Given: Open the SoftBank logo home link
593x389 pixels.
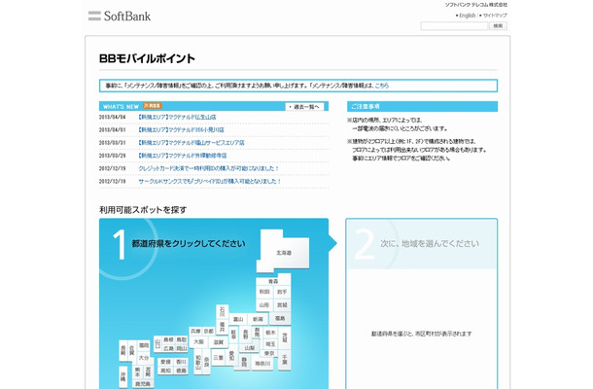Looking at the screenshot, I should 120,16.
